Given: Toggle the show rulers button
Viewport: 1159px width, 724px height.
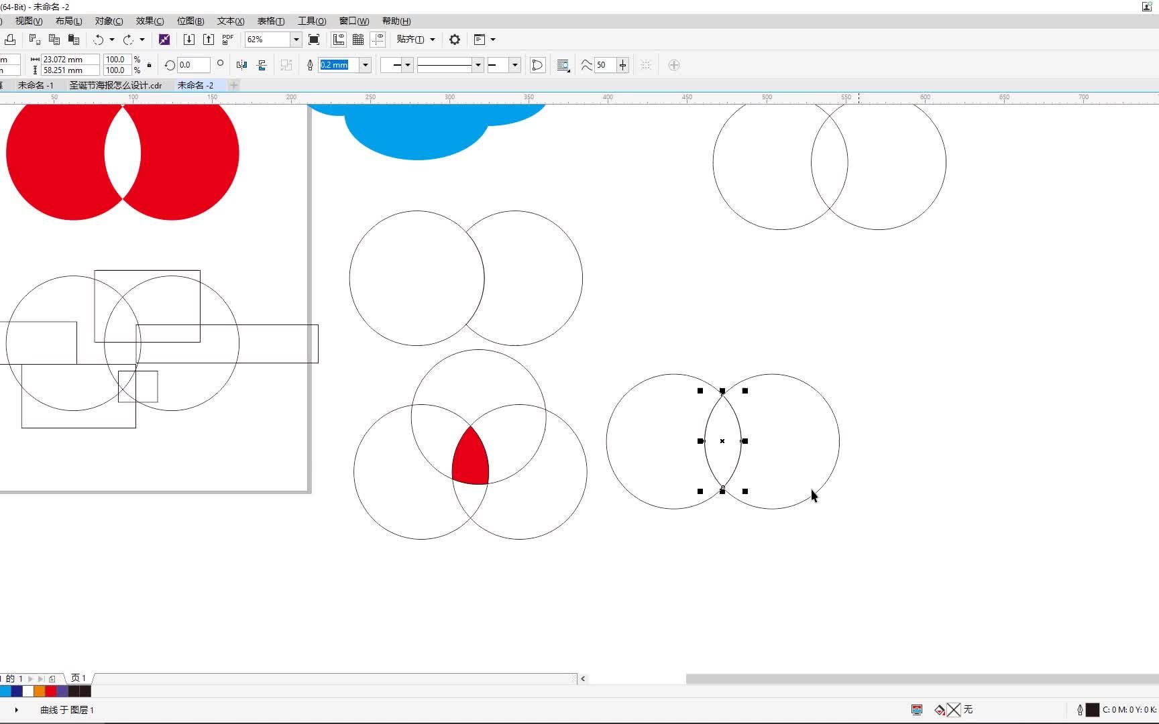Looking at the screenshot, I should point(339,40).
